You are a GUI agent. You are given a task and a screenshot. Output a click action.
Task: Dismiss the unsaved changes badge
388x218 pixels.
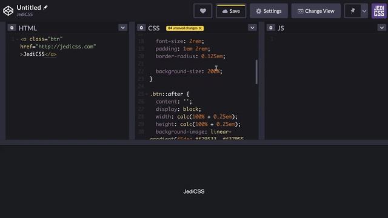point(201,28)
